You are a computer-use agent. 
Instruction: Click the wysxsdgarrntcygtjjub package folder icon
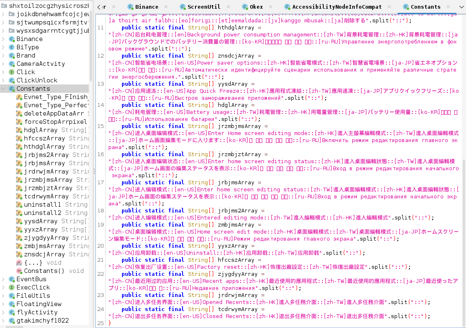[12, 31]
